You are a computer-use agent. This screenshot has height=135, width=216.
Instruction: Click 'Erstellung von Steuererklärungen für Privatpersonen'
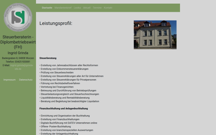(x=68, y=80)
